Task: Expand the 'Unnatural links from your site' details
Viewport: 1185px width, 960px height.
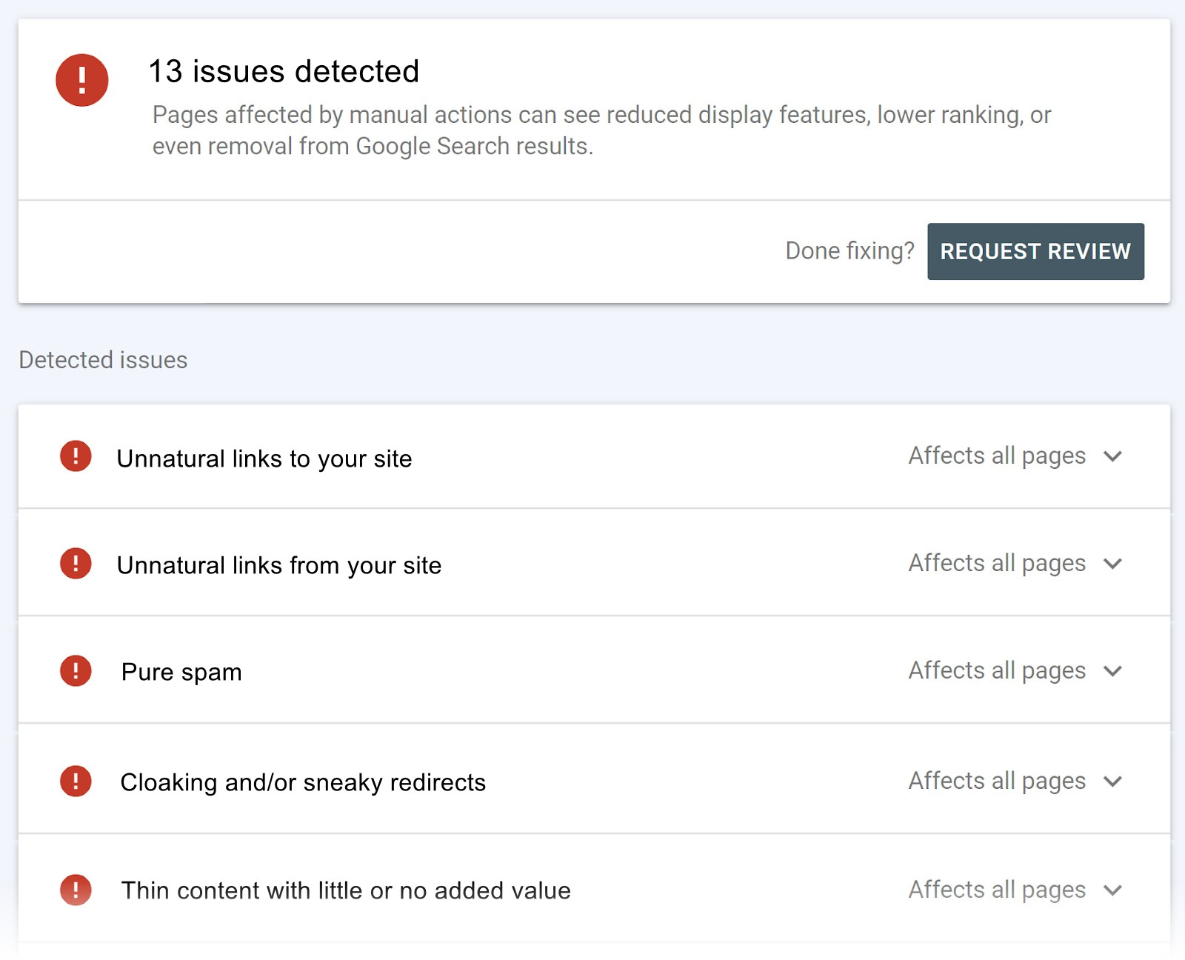Action: [1113, 564]
